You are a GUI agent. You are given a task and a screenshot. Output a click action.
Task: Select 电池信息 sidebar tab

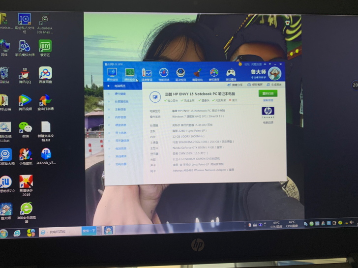(121, 149)
